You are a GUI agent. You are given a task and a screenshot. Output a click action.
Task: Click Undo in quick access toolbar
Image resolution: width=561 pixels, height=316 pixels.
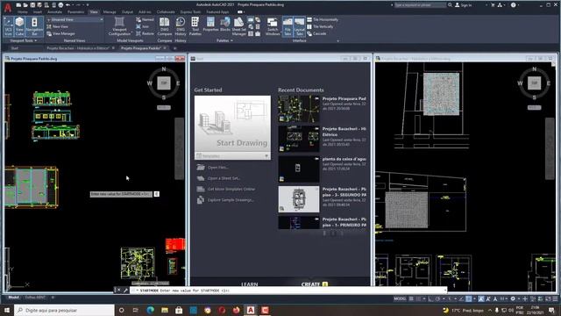point(67,5)
